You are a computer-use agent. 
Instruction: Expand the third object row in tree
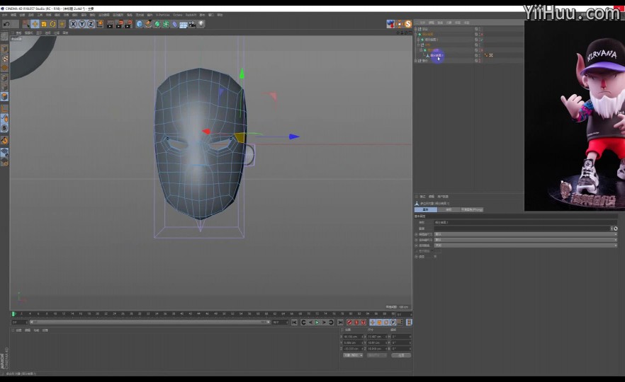419,40
